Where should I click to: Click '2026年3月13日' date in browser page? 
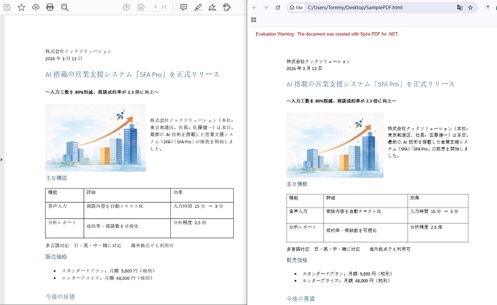(304, 68)
